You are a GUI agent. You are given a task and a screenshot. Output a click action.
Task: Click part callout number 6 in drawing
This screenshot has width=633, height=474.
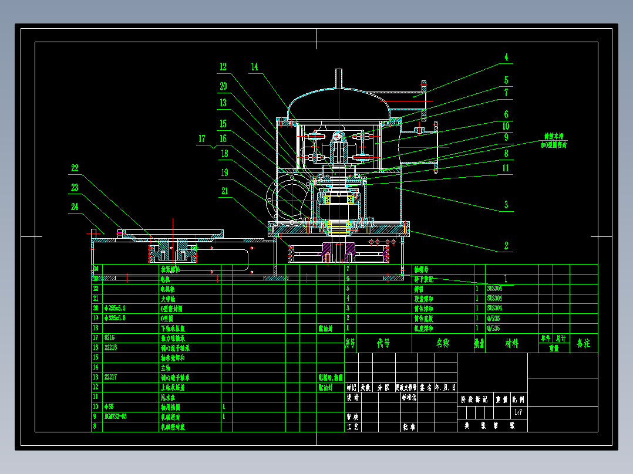tap(506, 114)
